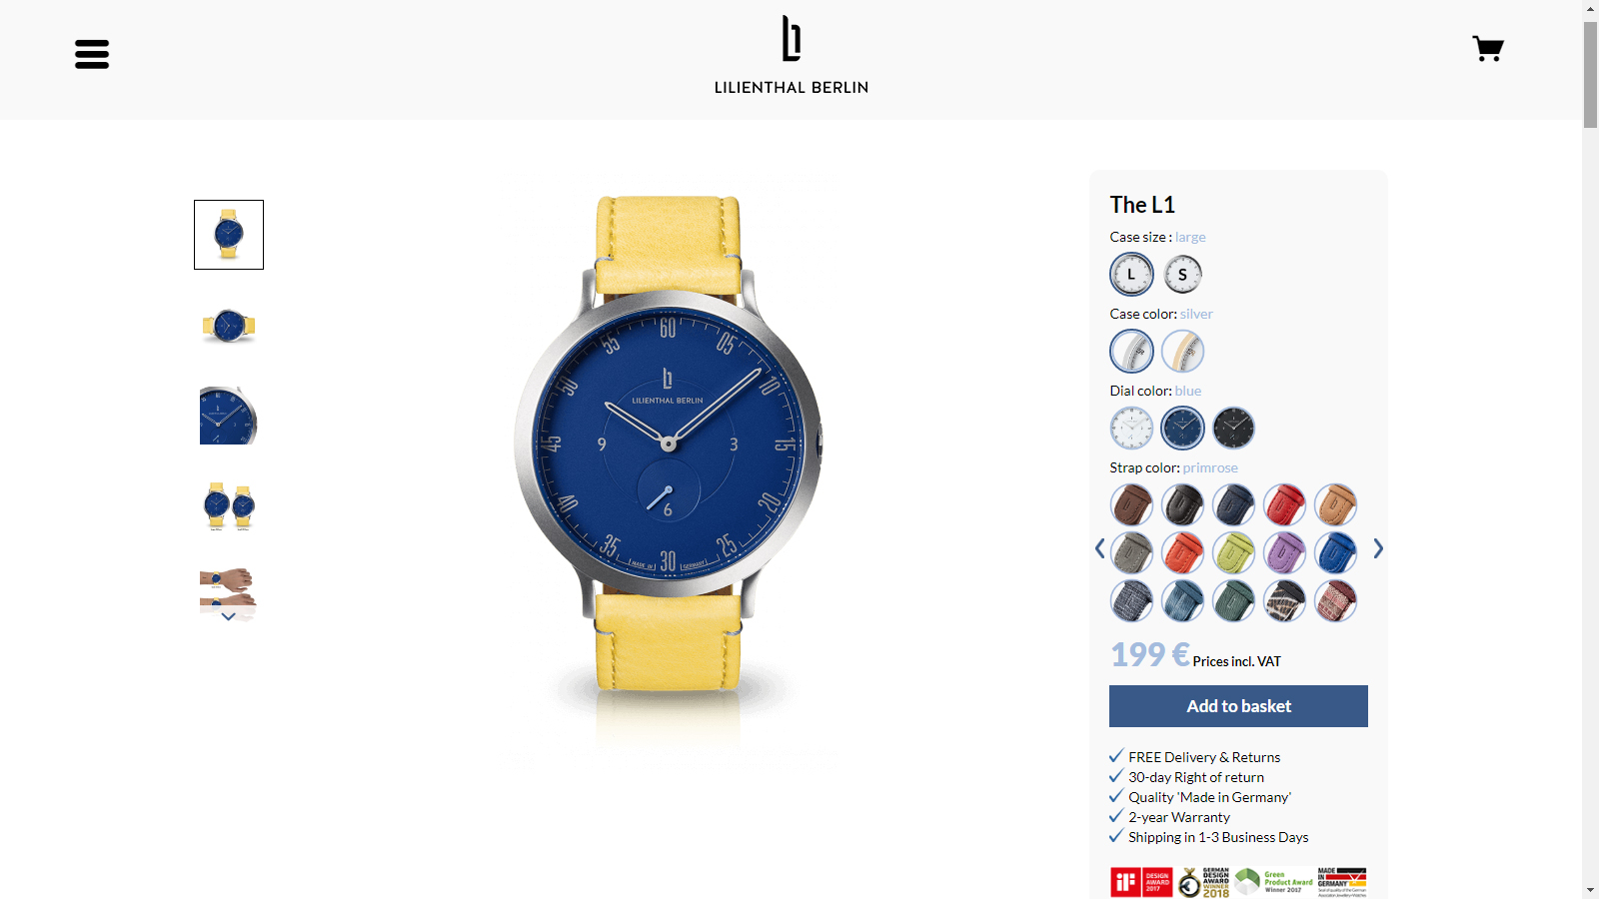Select small case size S
This screenshot has height=899, width=1599.
pyautogui.click(x=1182, y=274)
